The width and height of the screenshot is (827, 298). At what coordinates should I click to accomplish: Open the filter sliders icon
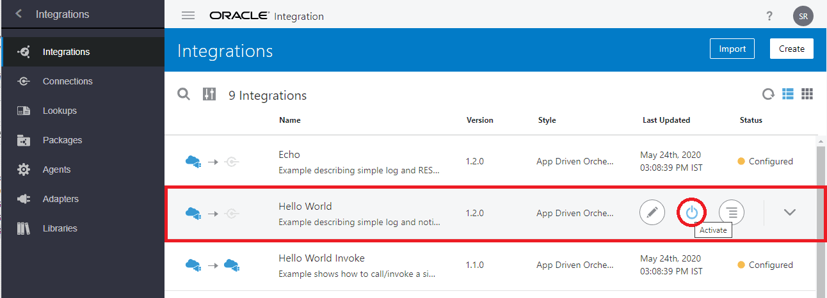click(x=209, y=95)
